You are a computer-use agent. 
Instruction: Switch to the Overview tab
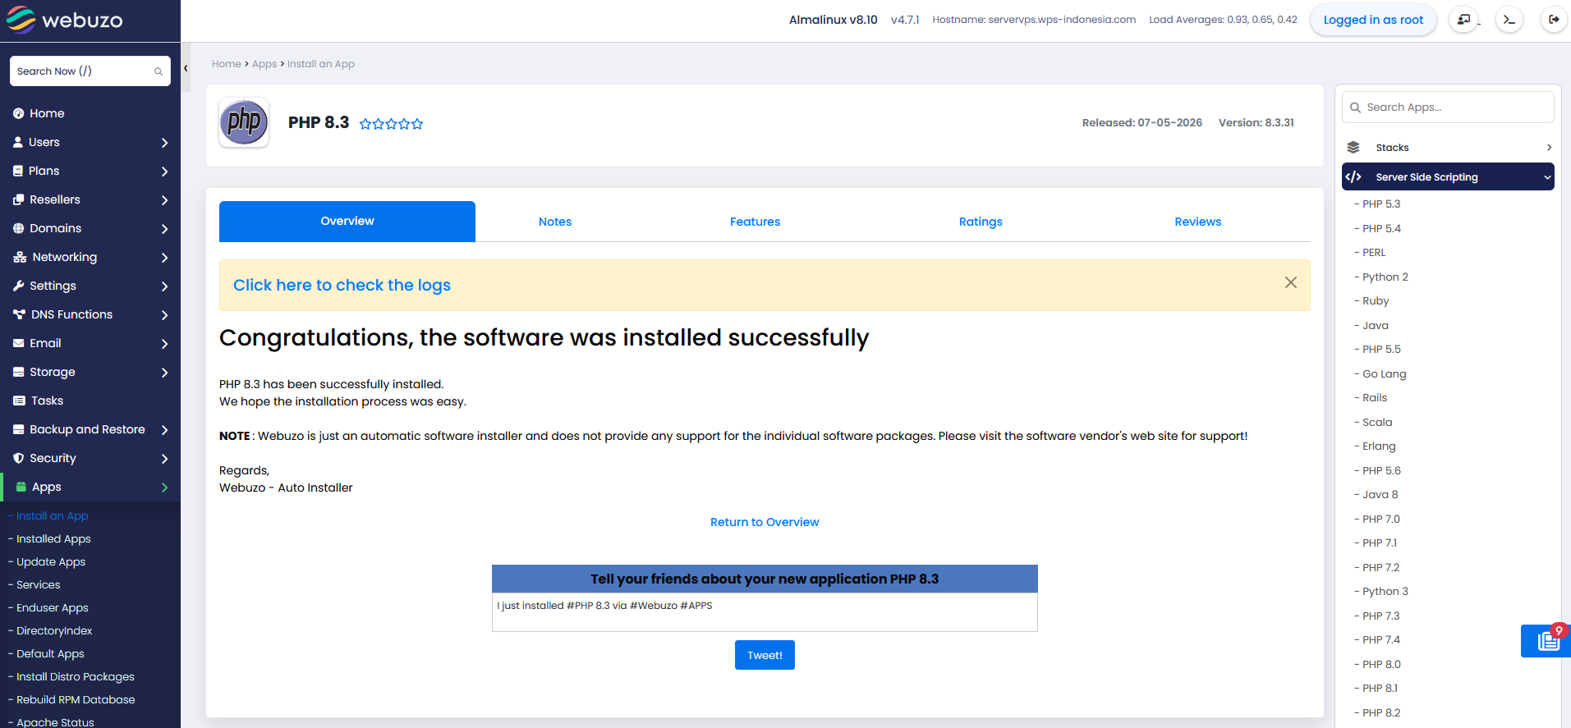click(x=347, y=222)
